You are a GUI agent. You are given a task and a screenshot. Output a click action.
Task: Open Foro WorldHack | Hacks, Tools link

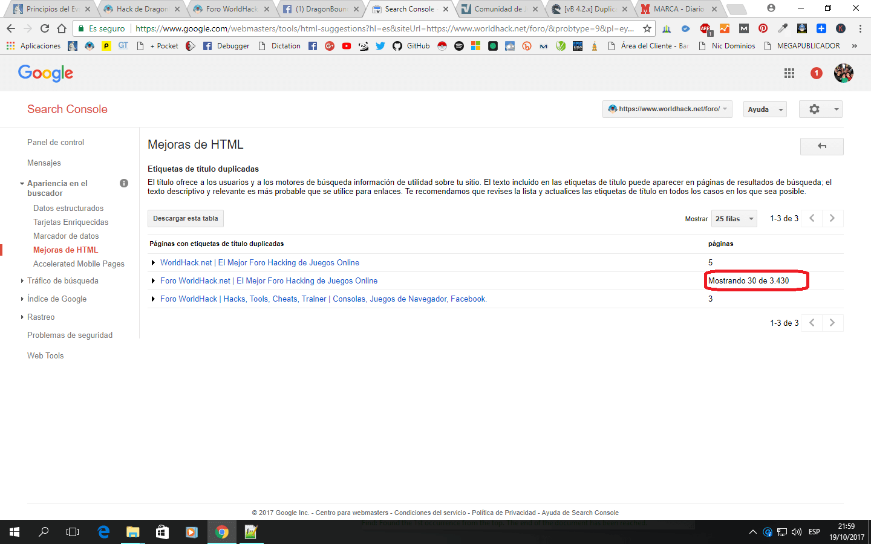pyautogui.click(x=324, y=299)
